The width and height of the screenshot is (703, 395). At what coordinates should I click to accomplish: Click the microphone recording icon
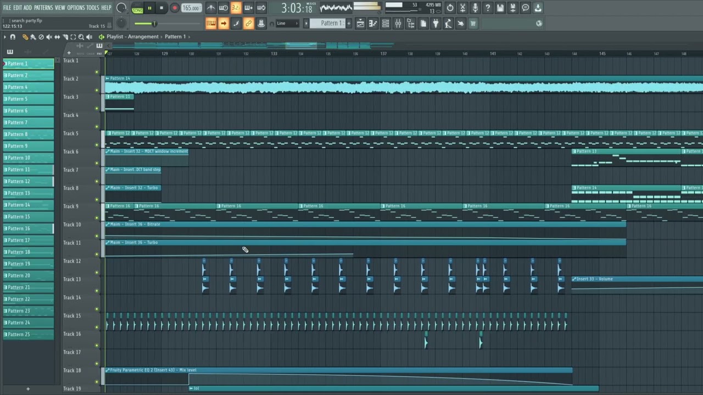tap(475, 8)
